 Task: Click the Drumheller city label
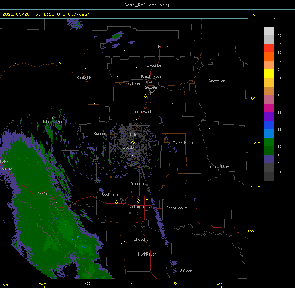pyautogui.click(x=218, y=167)
